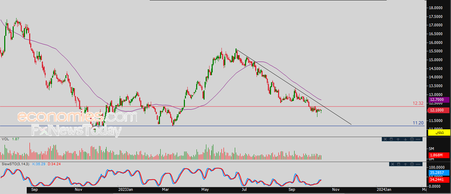The width and height of the screenshot is (451, 194).
Task: Maximize the VOL indicator panel
Action: tap(391, 139)
